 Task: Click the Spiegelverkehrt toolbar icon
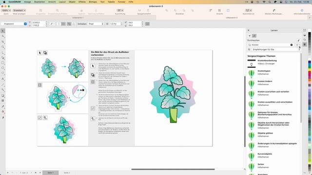[139, 10]
